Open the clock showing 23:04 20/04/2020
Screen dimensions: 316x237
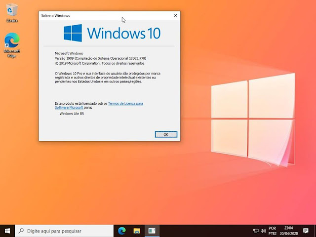pos(288,231)
